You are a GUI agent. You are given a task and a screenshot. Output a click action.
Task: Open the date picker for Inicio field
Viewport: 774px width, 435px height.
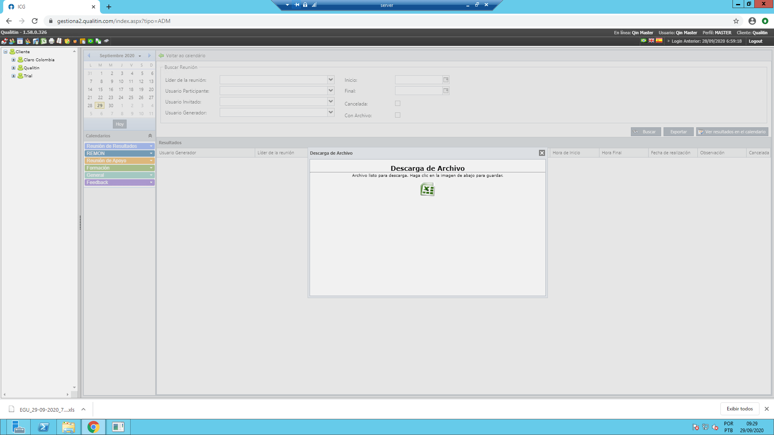pos(446,80)
